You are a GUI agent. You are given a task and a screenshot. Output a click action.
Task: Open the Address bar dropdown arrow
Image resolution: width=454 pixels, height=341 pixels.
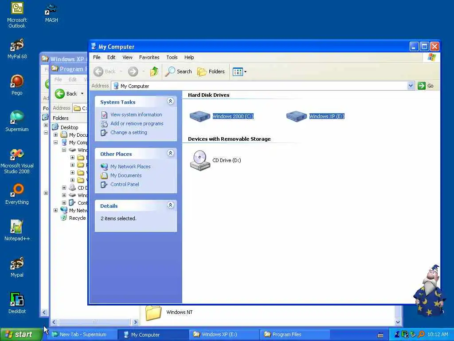click(411, 86)
